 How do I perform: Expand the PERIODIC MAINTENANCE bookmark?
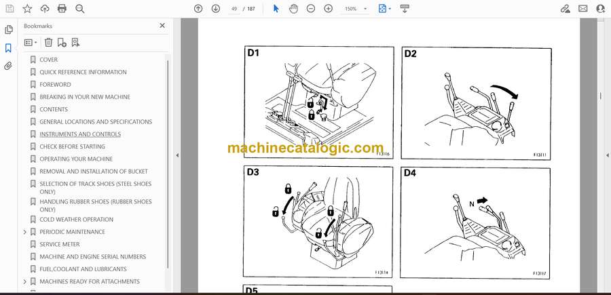[x=25, y=232]
